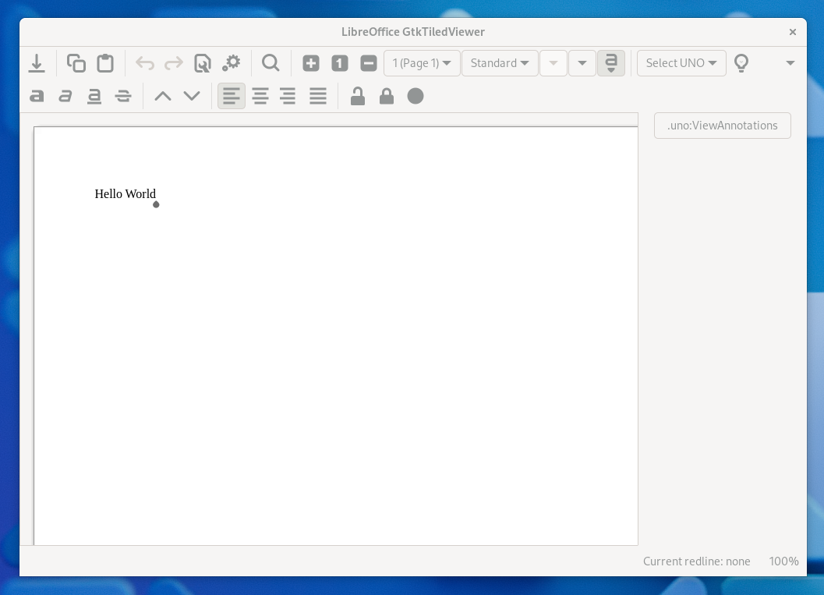Click the Hello World text in document
The width and height of the screenshot is (824, 595).
click(x=125, y=194)
